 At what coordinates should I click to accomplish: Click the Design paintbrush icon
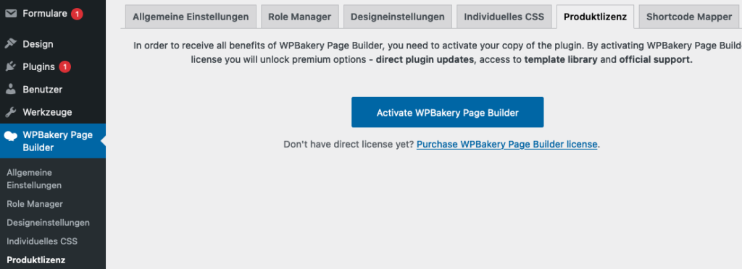pos(10,44)
